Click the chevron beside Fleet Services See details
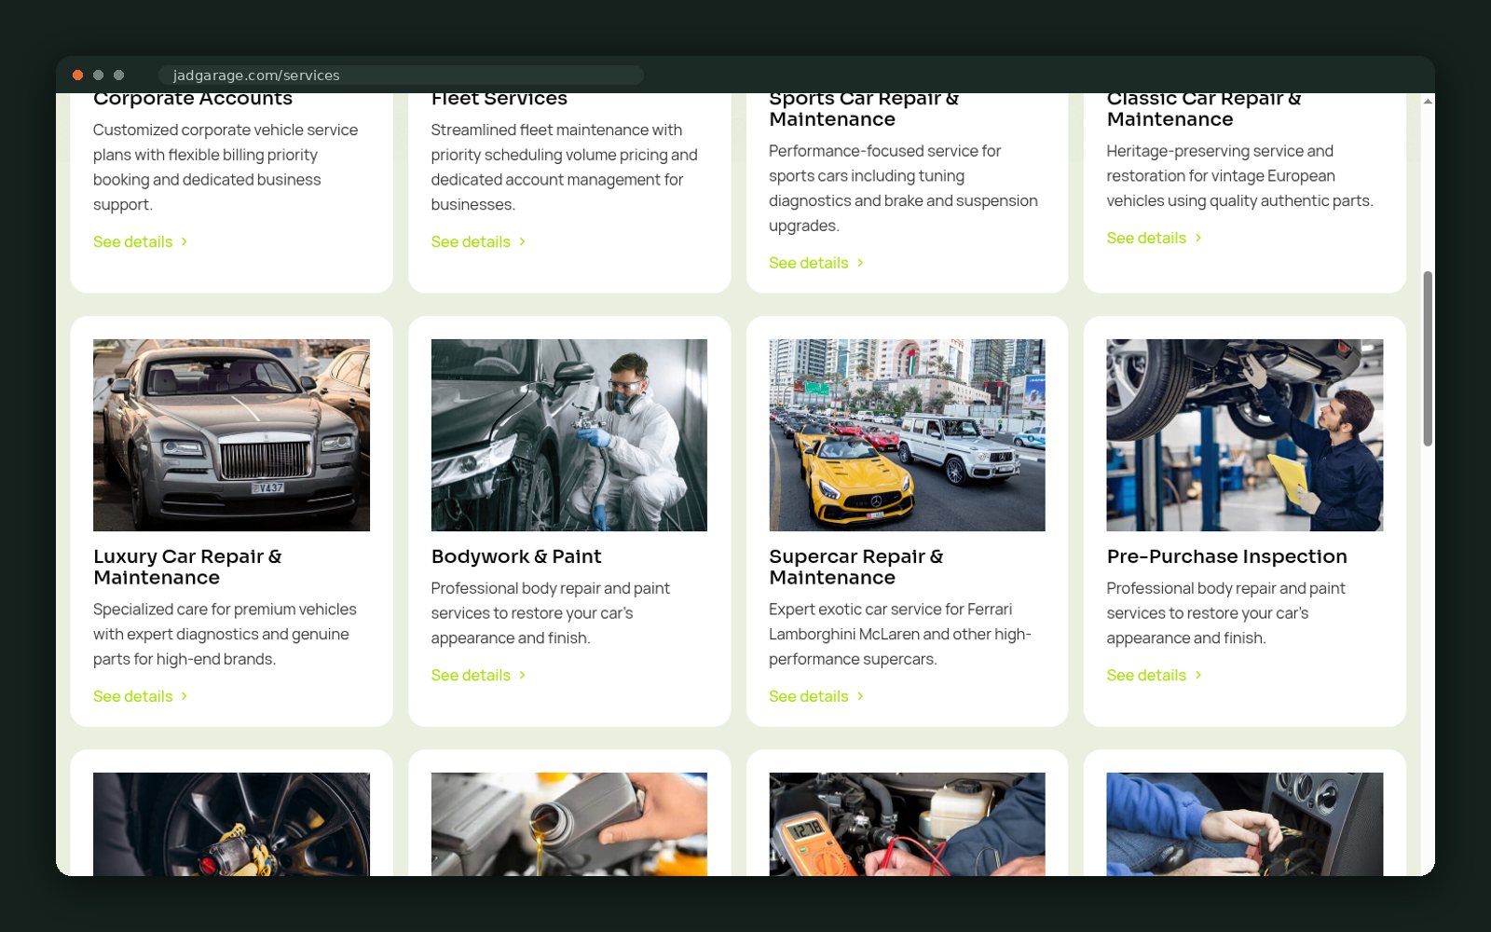Viewport: 1491px width, 932px height. coord(523,241)
